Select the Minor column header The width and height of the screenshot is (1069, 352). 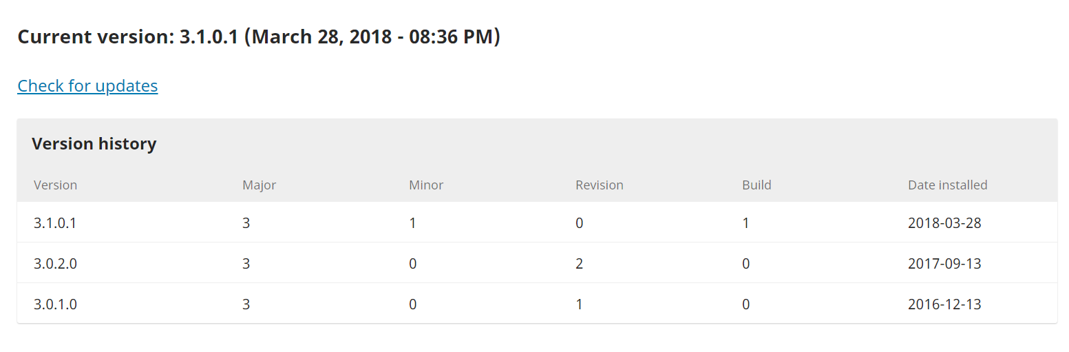(x=426, y=185)
